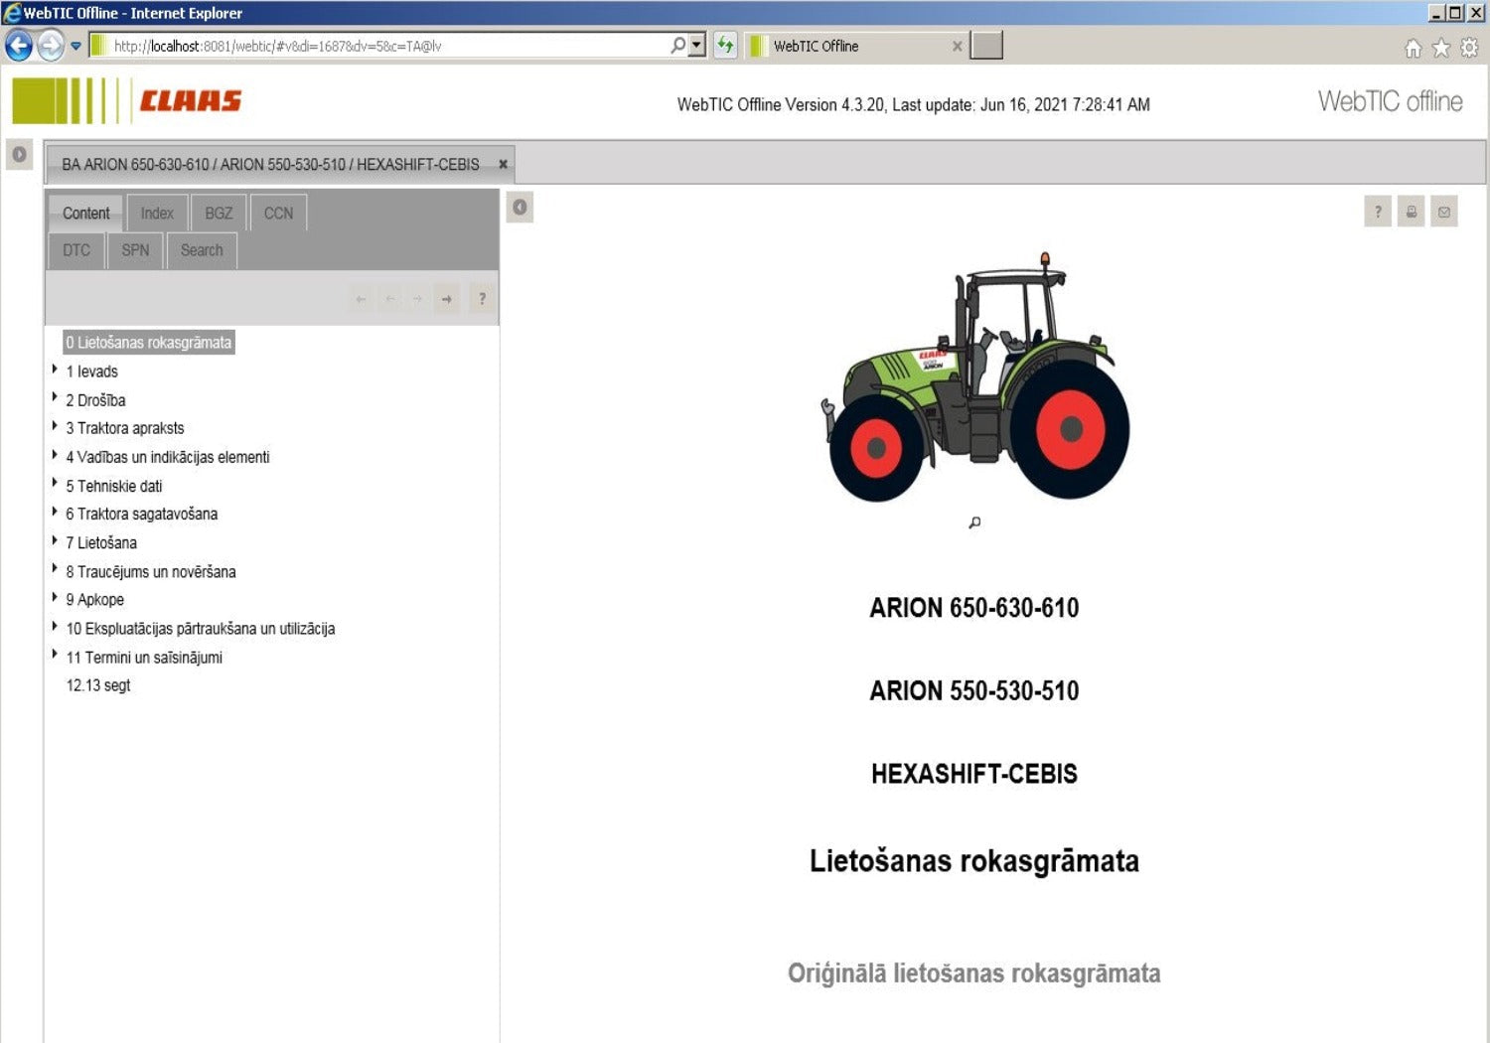This screenshot has height=1043, width=1490.
Task: Open Internet Explorer settings gear
Action: click(1469, 48)
